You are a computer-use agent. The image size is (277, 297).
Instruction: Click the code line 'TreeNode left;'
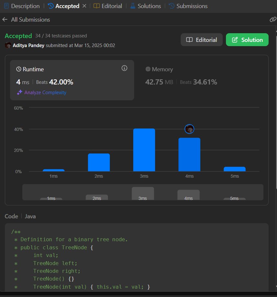(x=55, y=263)
